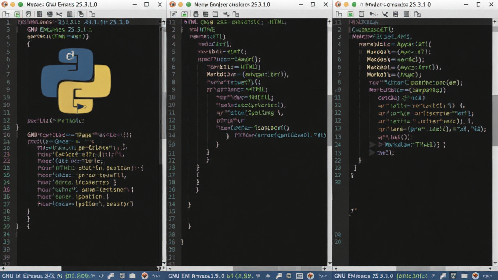Click the empty square icon in right window toolbar
The height and width of the screenshot is (280, 498).
click(x=361, y=14)
